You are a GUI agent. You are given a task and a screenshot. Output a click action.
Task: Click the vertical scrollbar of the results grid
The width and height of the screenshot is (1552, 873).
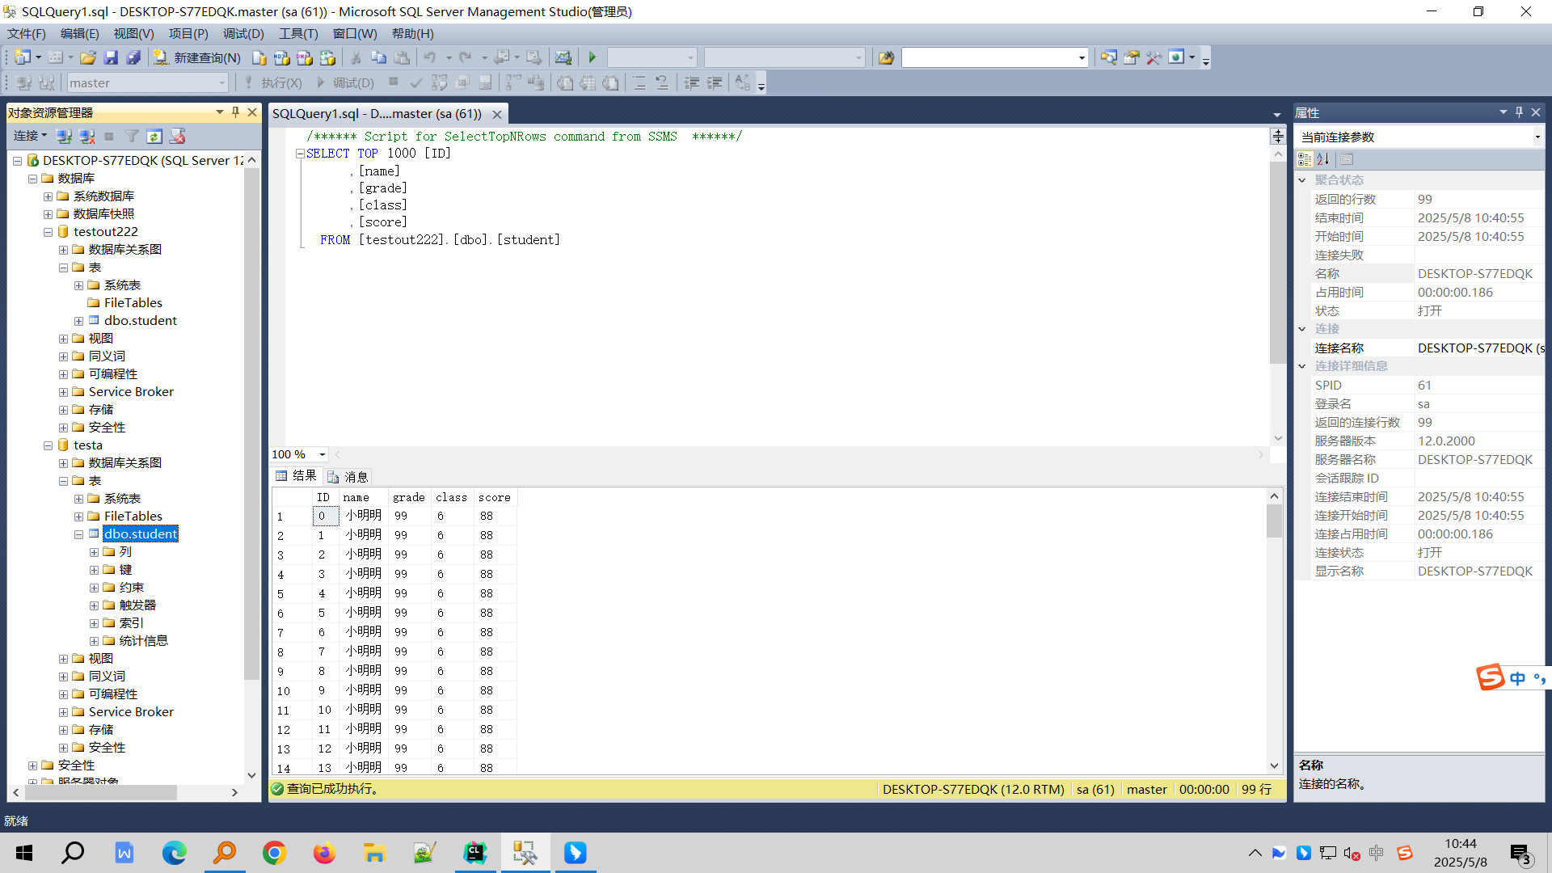click(x=1275, y=521)
